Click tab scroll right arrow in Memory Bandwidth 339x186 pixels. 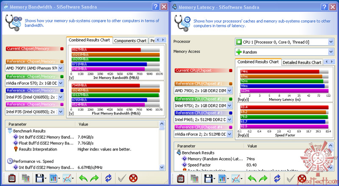tap(163, 40)
